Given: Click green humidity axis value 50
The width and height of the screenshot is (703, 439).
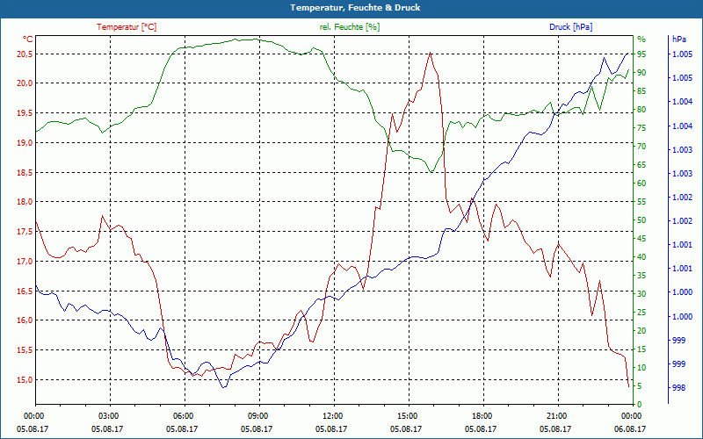Looking at the screenshot, I should click(x=641, y=220).
